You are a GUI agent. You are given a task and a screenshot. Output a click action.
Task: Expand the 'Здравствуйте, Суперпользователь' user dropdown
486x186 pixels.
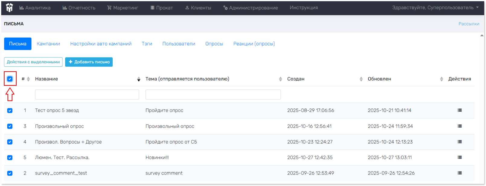pyautogui.click(x=435, y=8)
